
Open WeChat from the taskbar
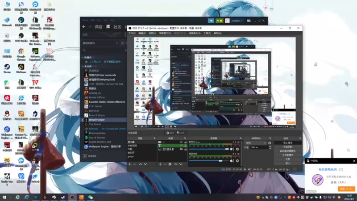tap(91, 197)
